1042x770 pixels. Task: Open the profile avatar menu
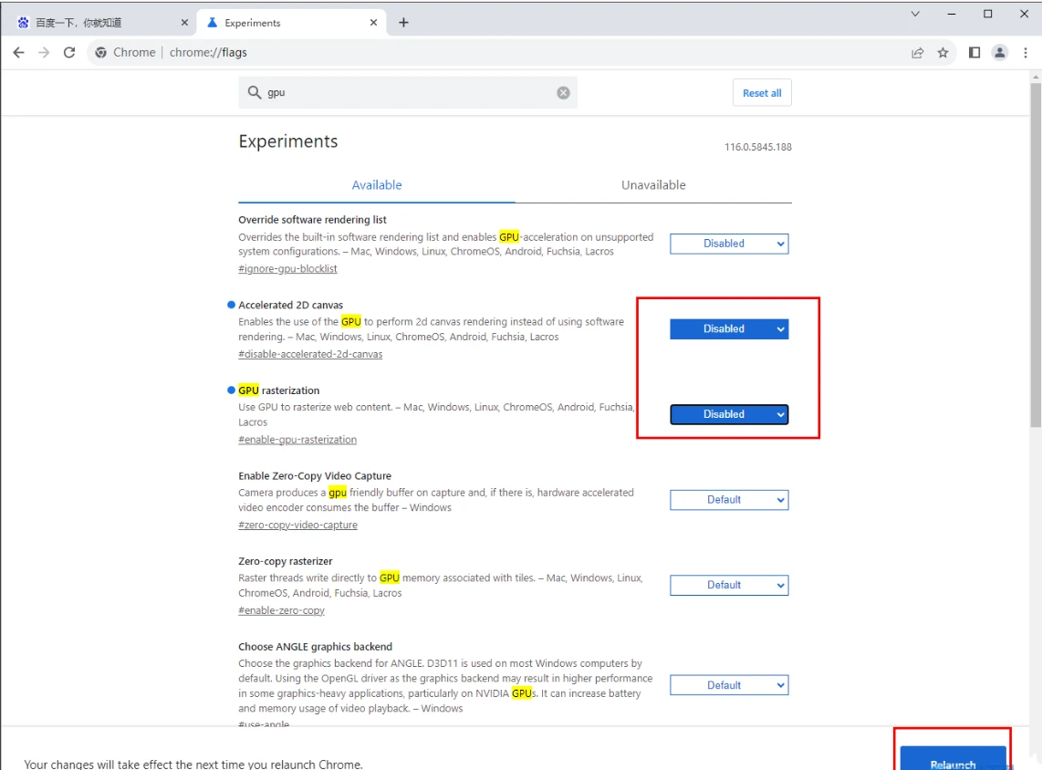click(x=999, y=53)
